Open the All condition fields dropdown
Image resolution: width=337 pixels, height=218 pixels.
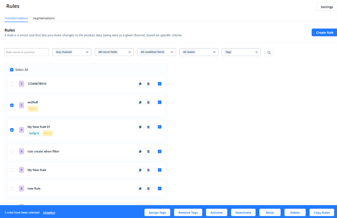(x=156, y=52)
